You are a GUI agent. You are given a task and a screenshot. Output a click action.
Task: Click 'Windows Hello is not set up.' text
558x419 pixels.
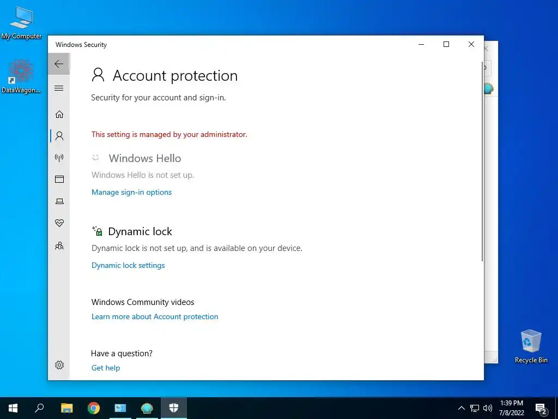[143, 175]
